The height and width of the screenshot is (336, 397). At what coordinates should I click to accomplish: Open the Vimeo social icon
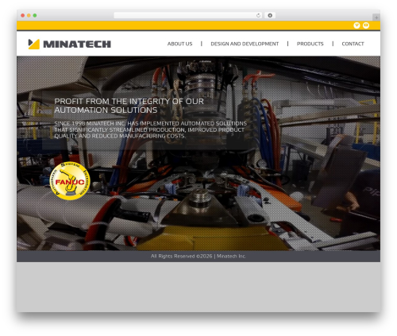(357, 25)
